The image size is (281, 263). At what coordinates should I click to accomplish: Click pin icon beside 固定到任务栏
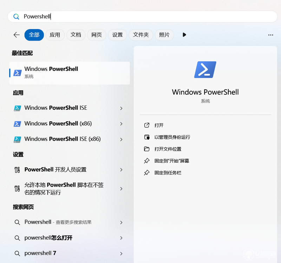click(147, 173)
